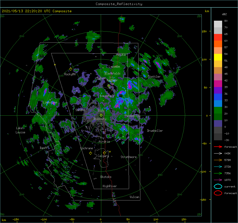Click the Strathmore label
Image resolution: width=238 pixels, height=223 pixels.
pyautogui.click(x=129, y=157)
